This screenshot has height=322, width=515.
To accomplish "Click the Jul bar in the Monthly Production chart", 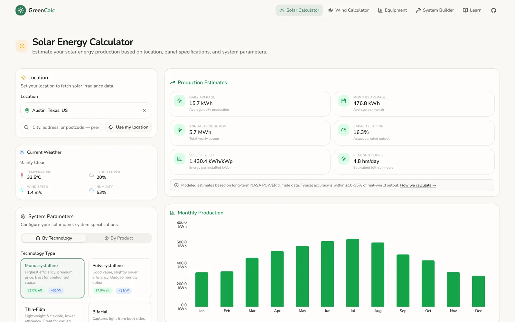I will tap(352, 273).
